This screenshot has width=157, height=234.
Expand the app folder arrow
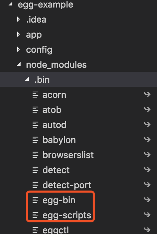point(19,34)
